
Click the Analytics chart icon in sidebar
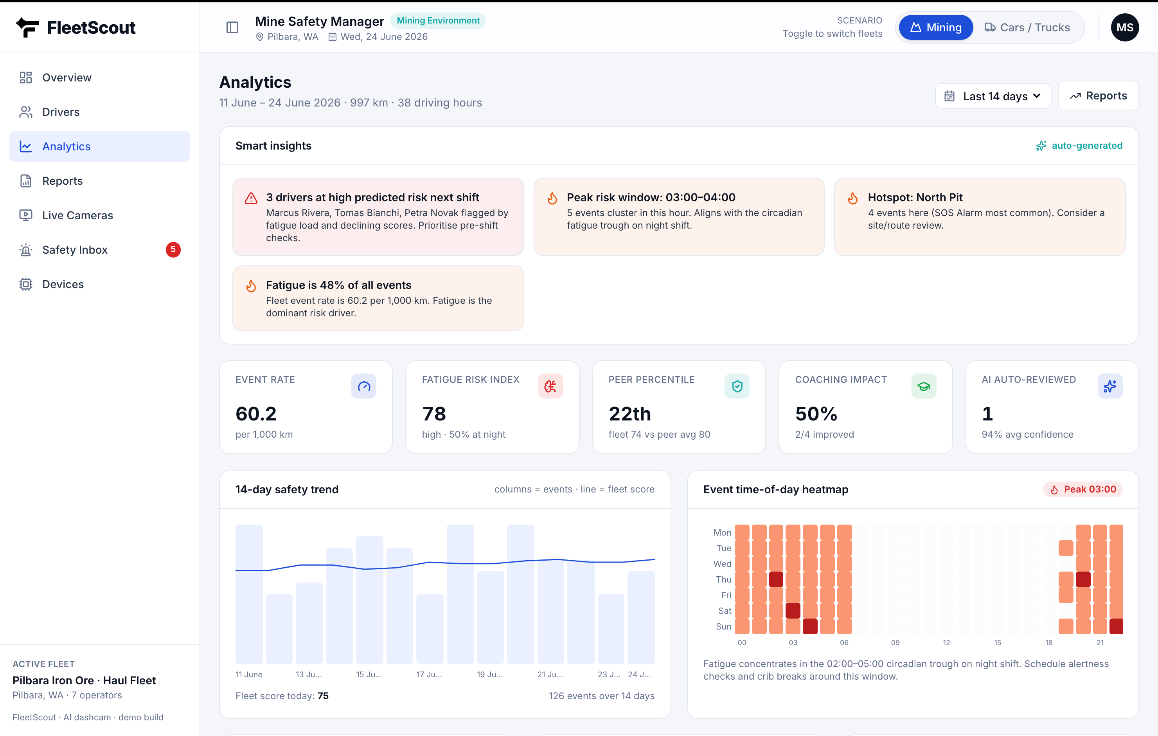(x=26, y=146)
